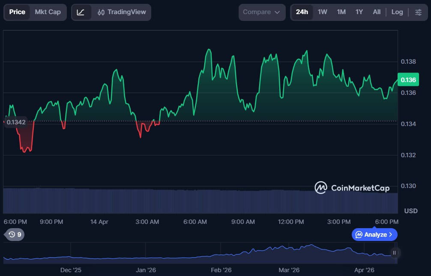Switch chart to Mkt Cap view

click(48, 12)
